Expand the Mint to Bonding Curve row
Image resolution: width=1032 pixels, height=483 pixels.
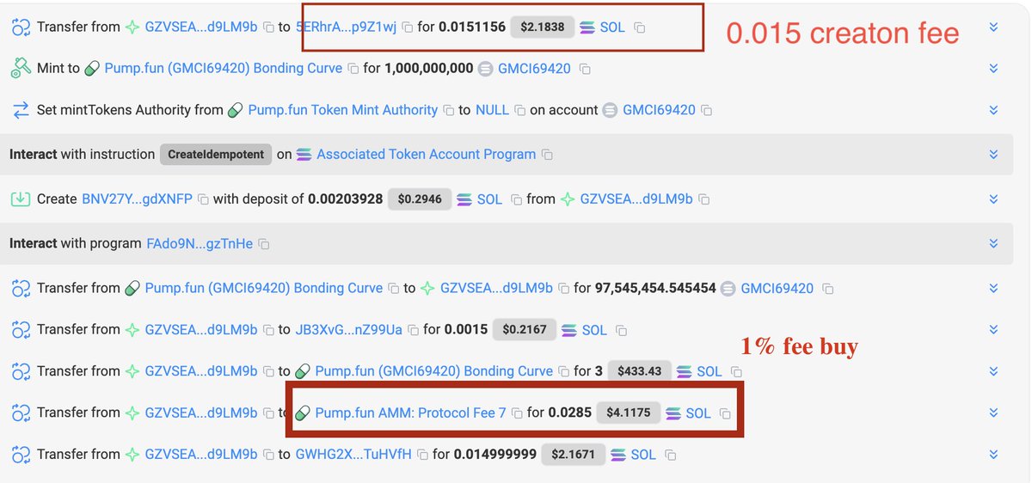click(993, 69)
